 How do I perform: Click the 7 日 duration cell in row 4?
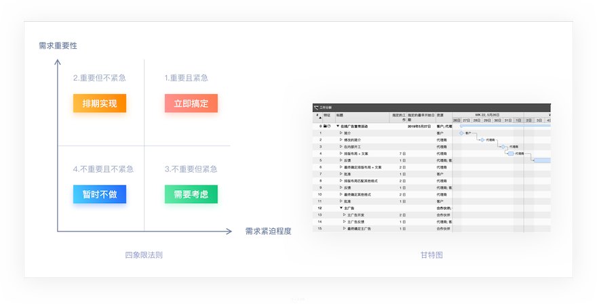click(402, 154)
